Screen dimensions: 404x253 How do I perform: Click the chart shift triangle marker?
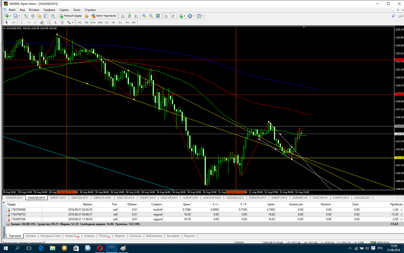(x=304, y=27)
